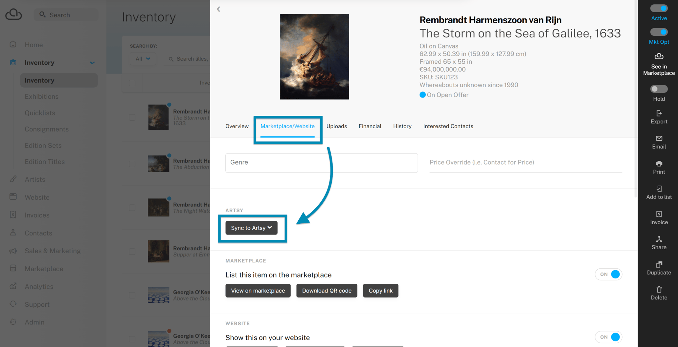Click the Genre input field
678x347 pixels.
coord(321,163)
